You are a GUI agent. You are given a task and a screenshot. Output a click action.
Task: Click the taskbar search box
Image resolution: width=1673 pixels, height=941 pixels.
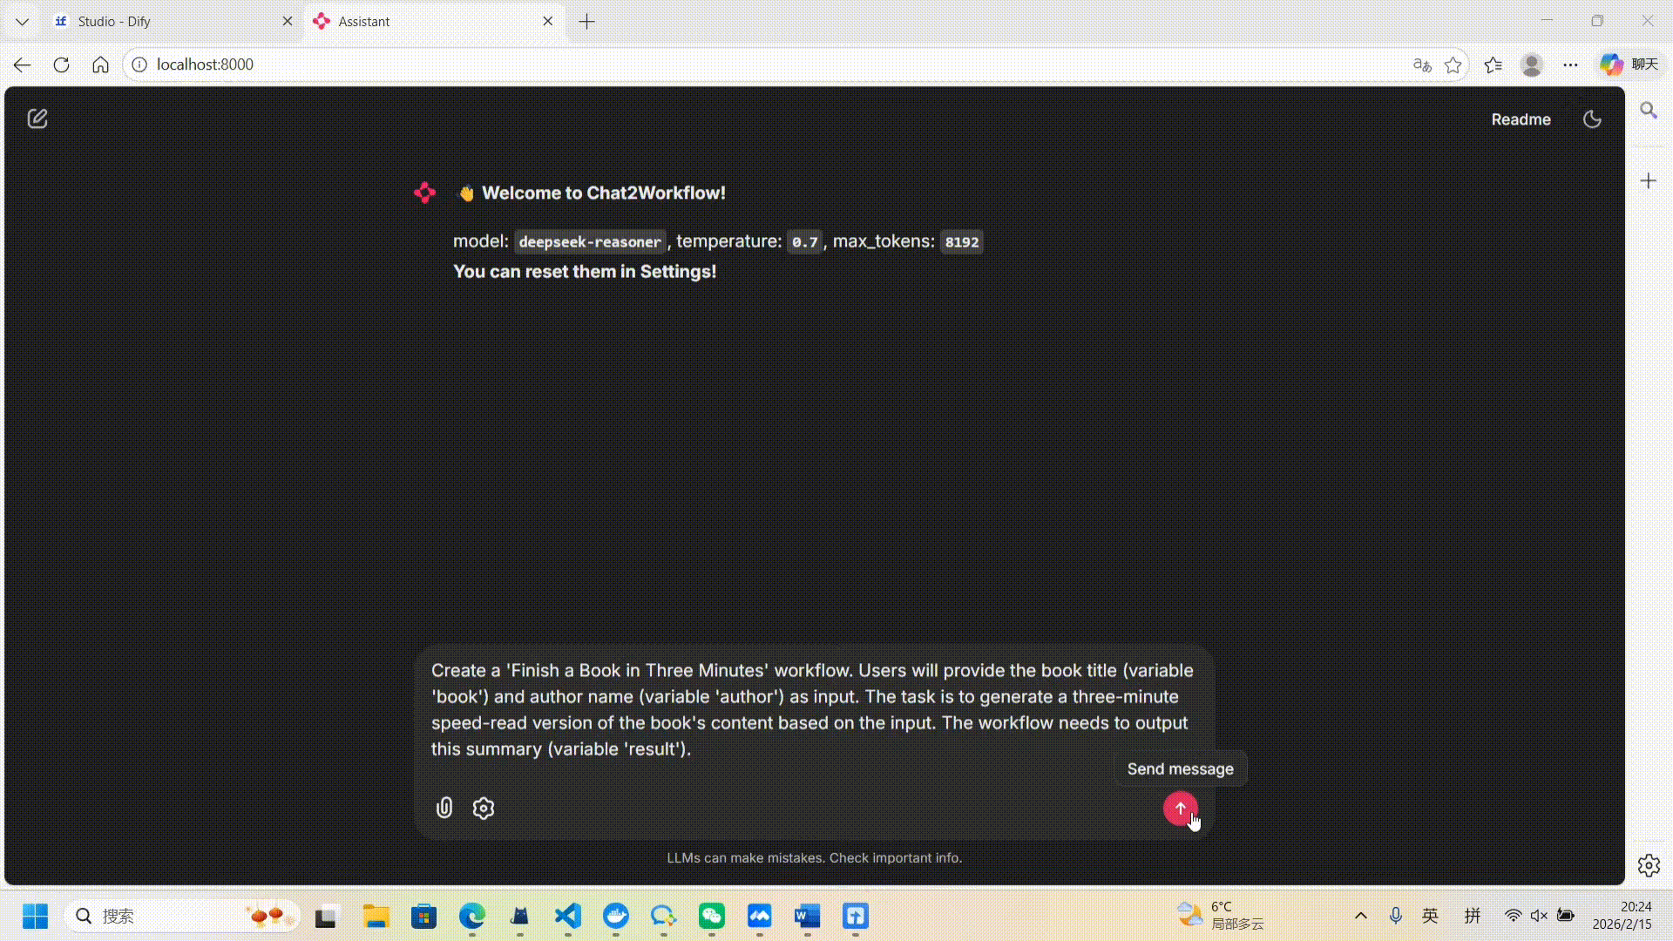183,916
